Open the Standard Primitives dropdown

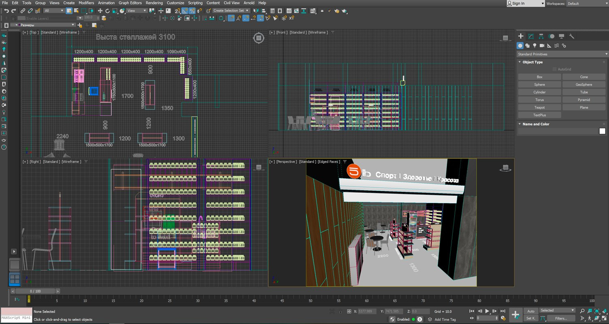pos(562,54)
